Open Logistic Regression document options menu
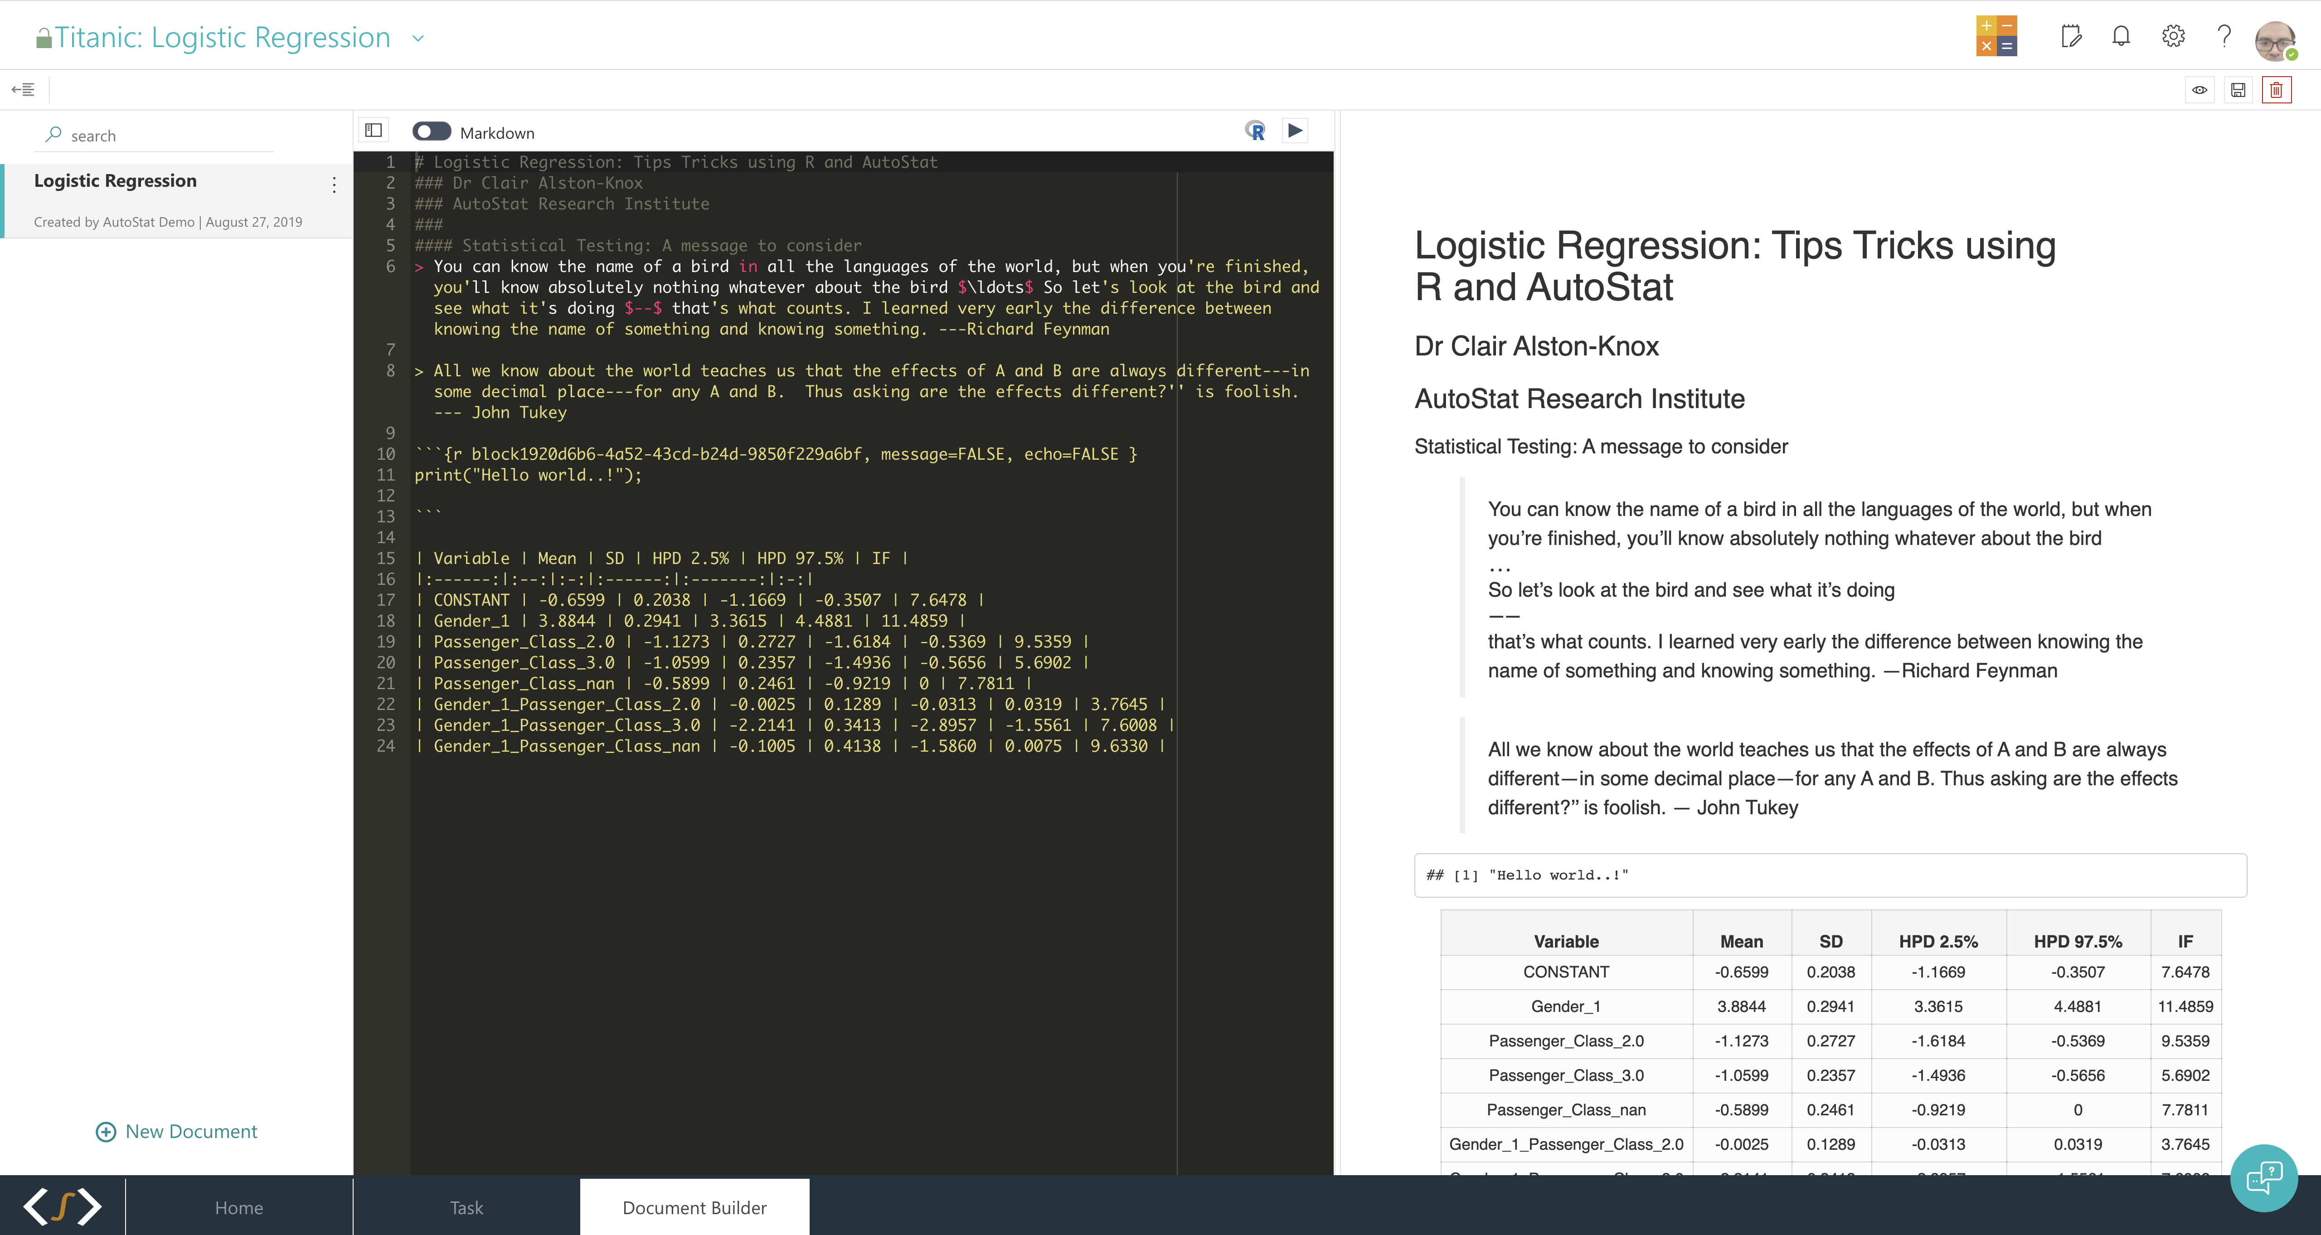Viewport: 2321px width, 1235px height. point(334,185)
